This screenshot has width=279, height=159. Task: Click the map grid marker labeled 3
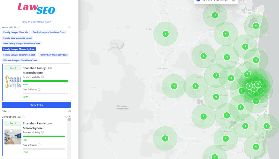(x=257, y=84)
